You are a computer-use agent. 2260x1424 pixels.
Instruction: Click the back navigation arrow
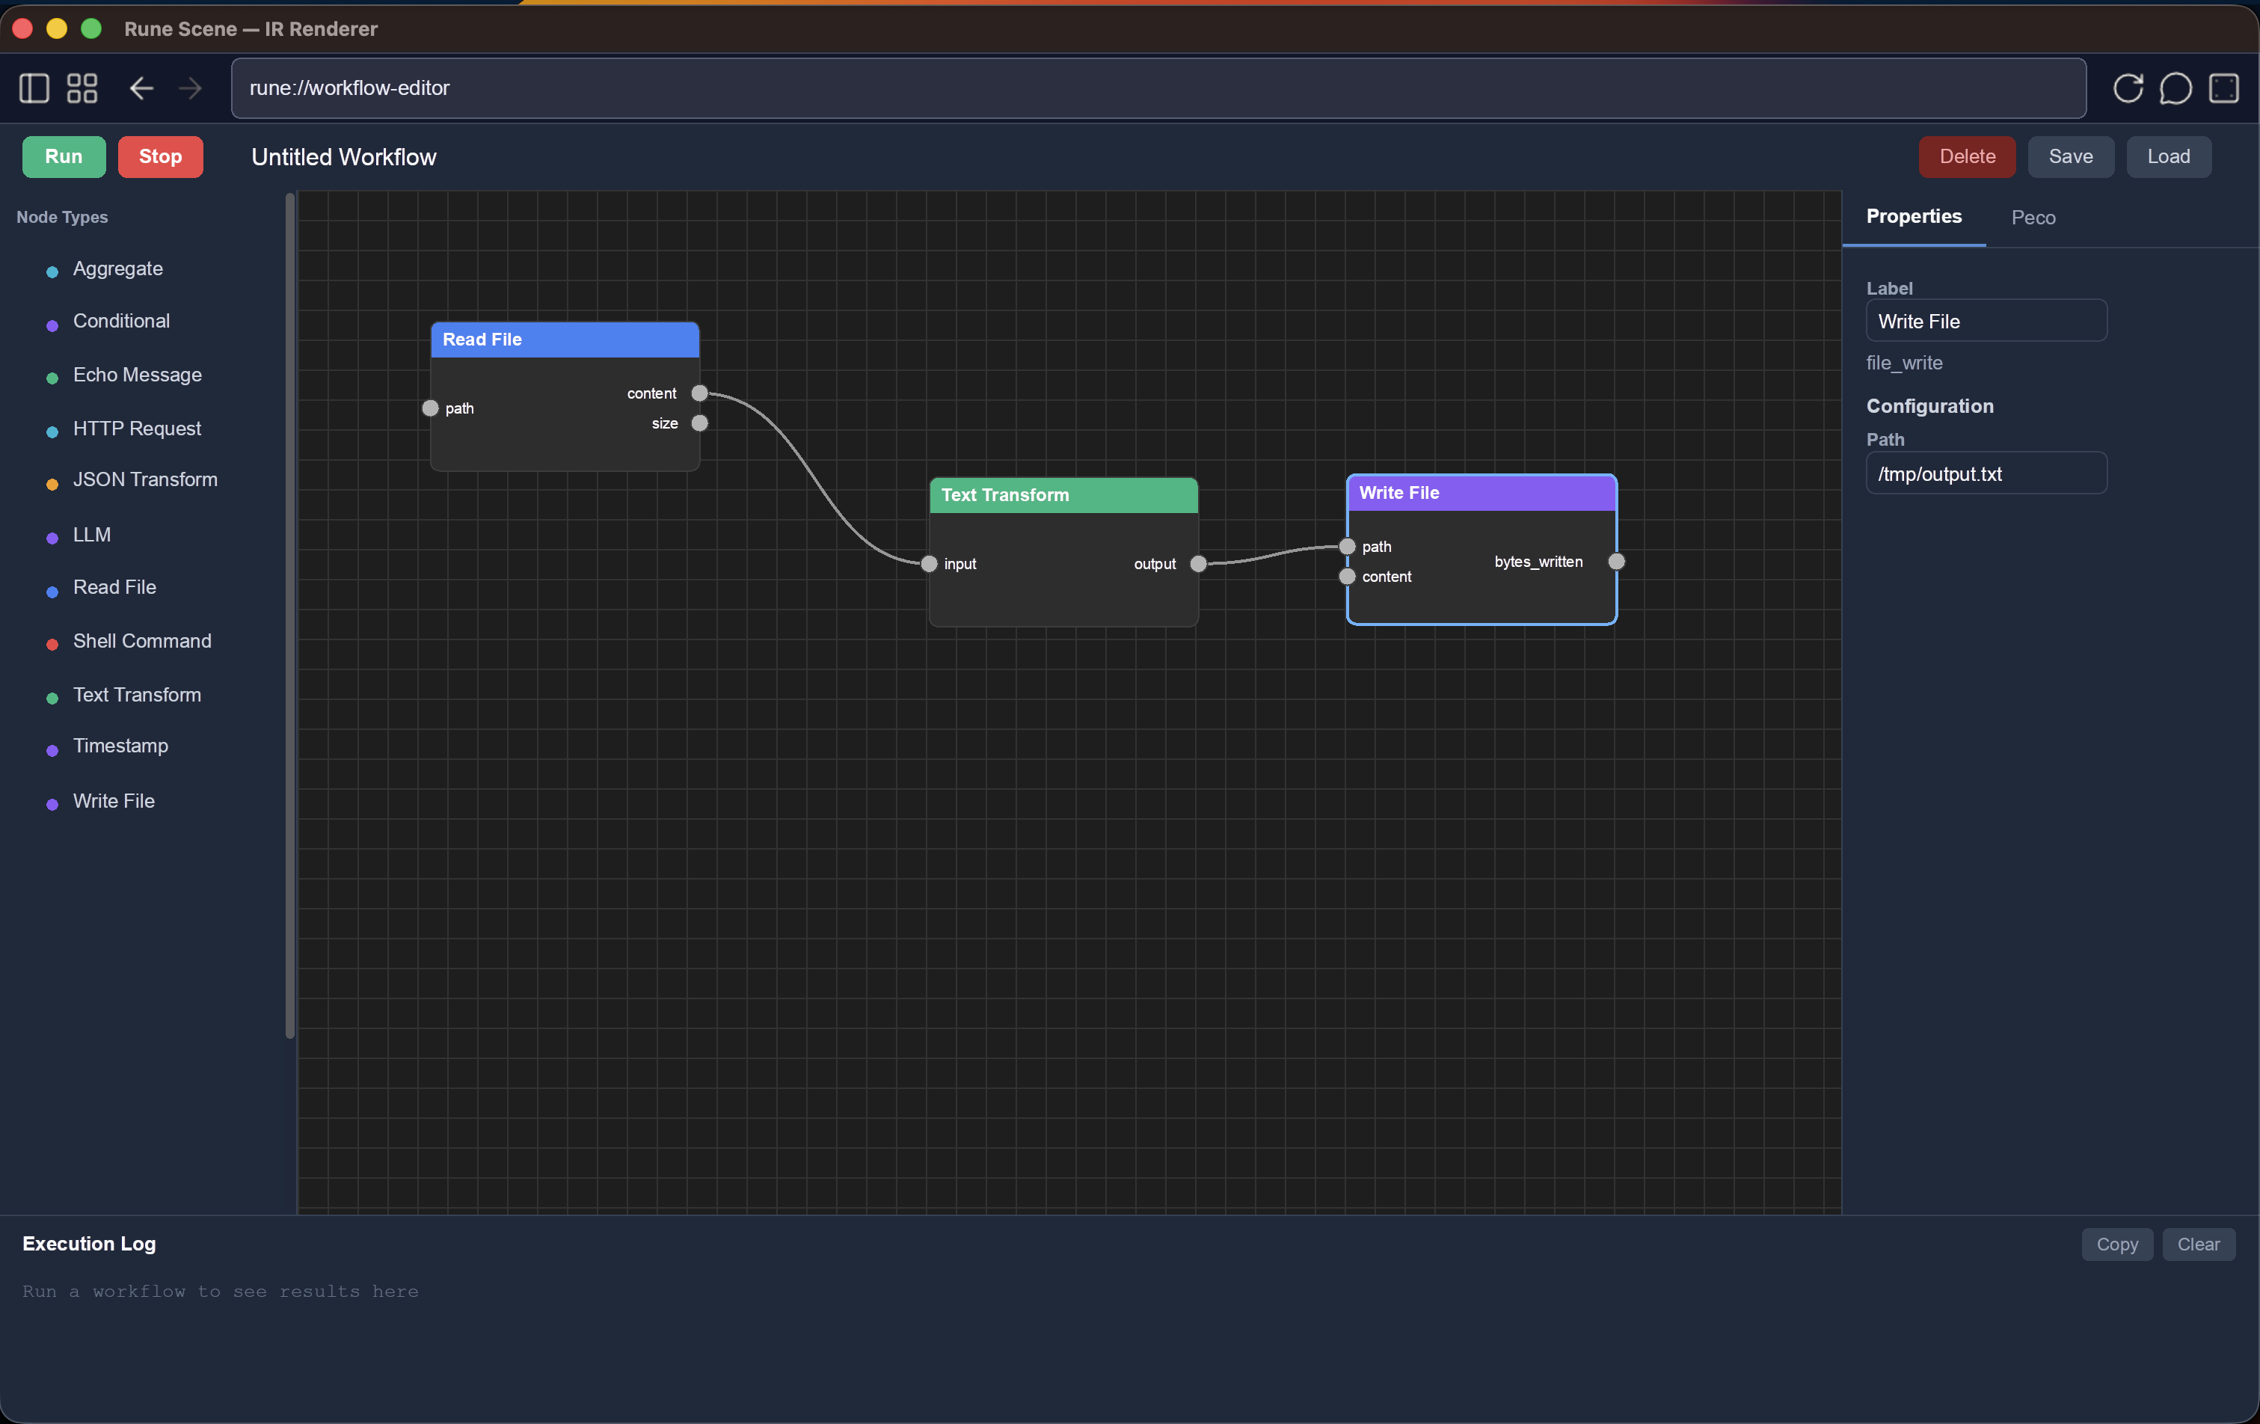coord(140,88)
